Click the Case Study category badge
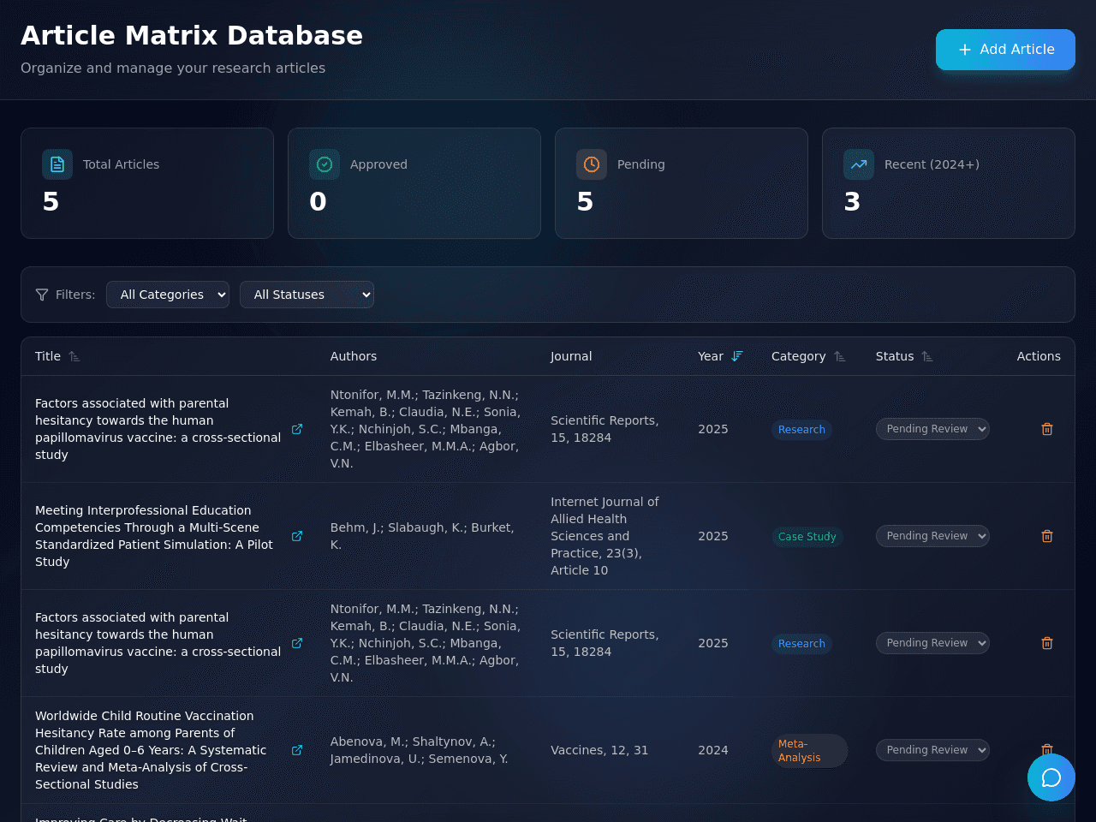Viewport: 1096px width, 822px height. [x=807, y=537]
